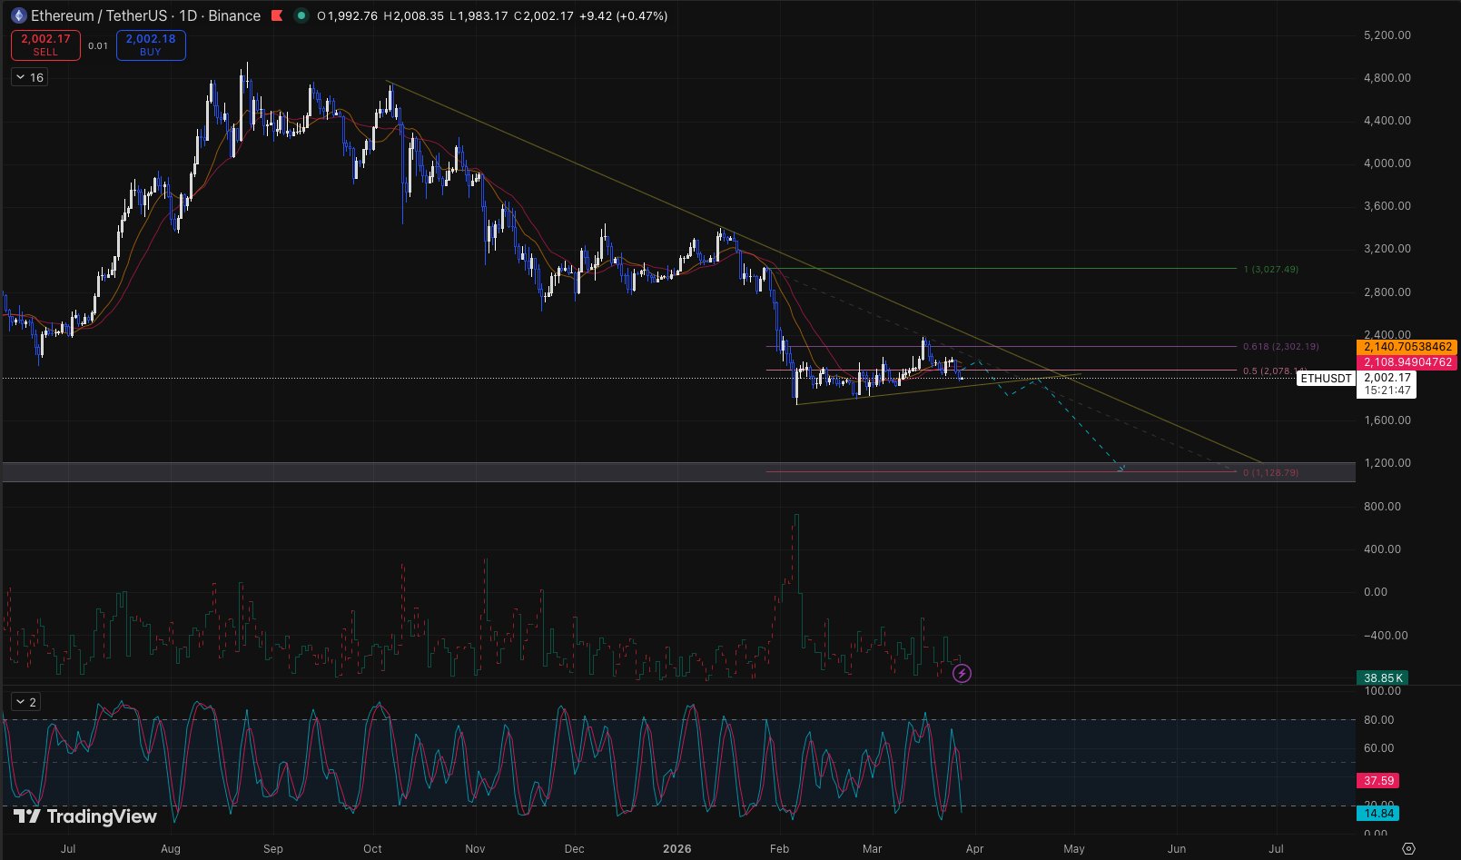1461x860 pixels.
Task: Click the 4,800.00 price axis label
Action: (x=1387, y=78)
